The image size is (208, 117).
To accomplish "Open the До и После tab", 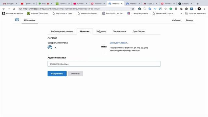I will [138, 32].
